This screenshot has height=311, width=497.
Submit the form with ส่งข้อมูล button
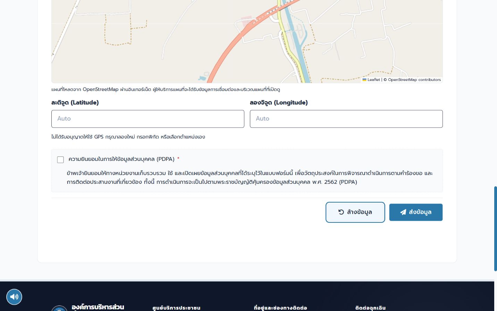click(416, 212)
